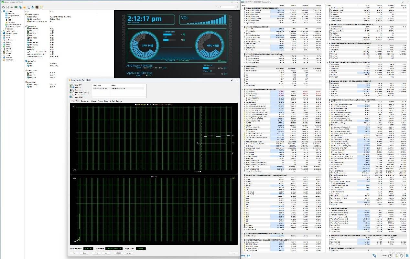Click the Preferences button in stability test
410x259 pixels.
(128, 253)
